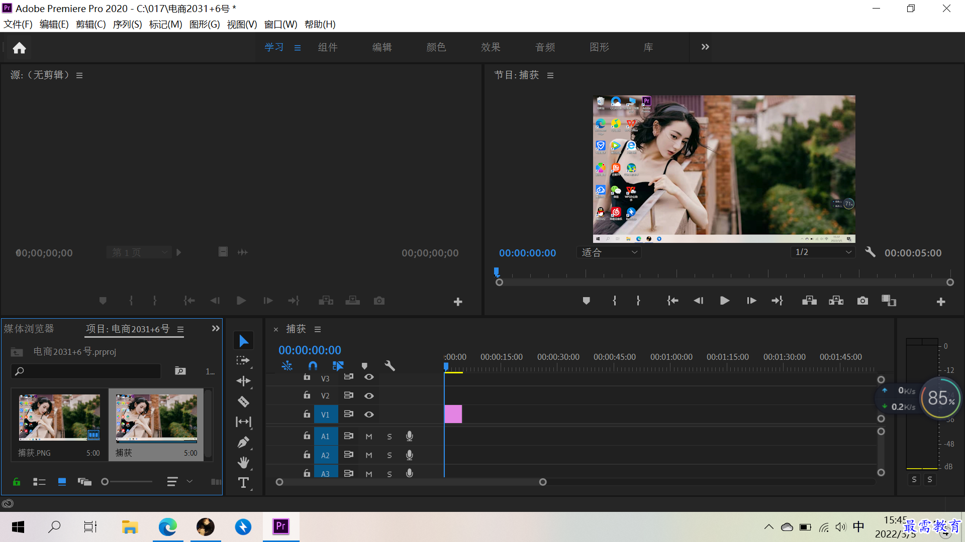Toggle project read-only lock

17,482
